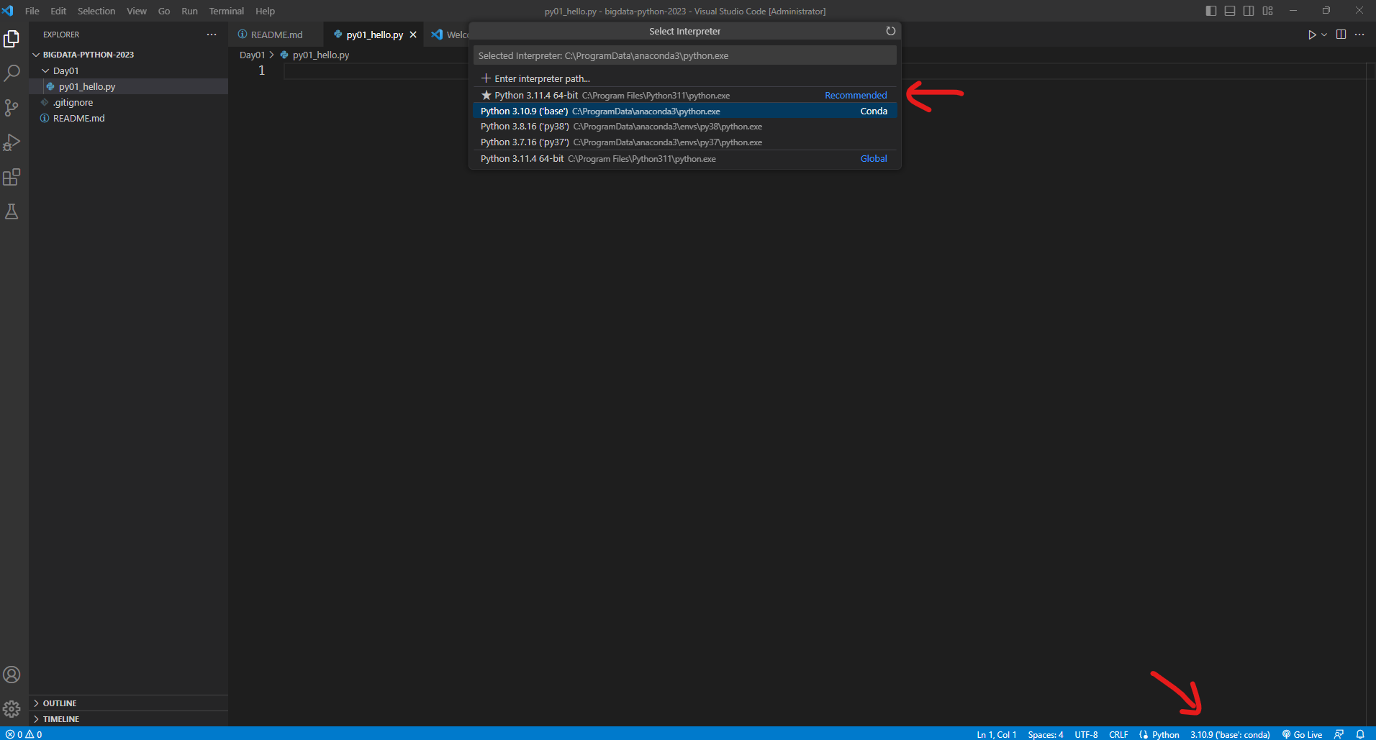The width and height of the screenshot is (1376, 740).
Task: Select Python 3.10.9 base Conda interpreter
Action: [685, 111]
